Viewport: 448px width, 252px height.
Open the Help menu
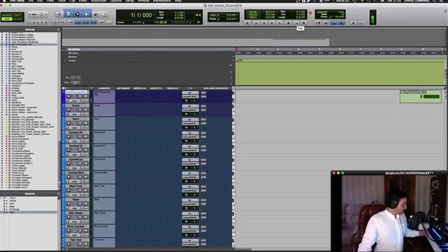(178, 1)
